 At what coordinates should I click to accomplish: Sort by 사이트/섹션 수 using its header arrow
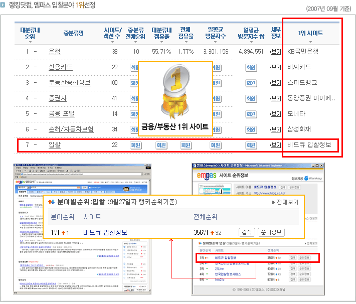pyautogui.click(x=112, y=42)
